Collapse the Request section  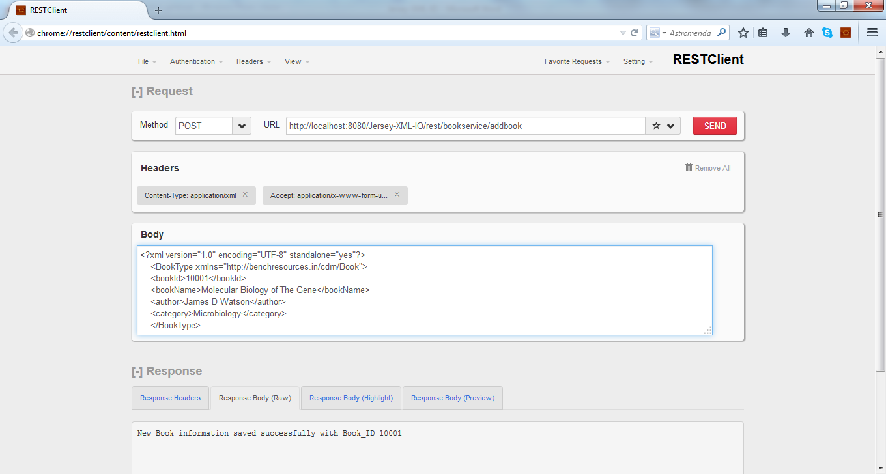tap(137, 91)
